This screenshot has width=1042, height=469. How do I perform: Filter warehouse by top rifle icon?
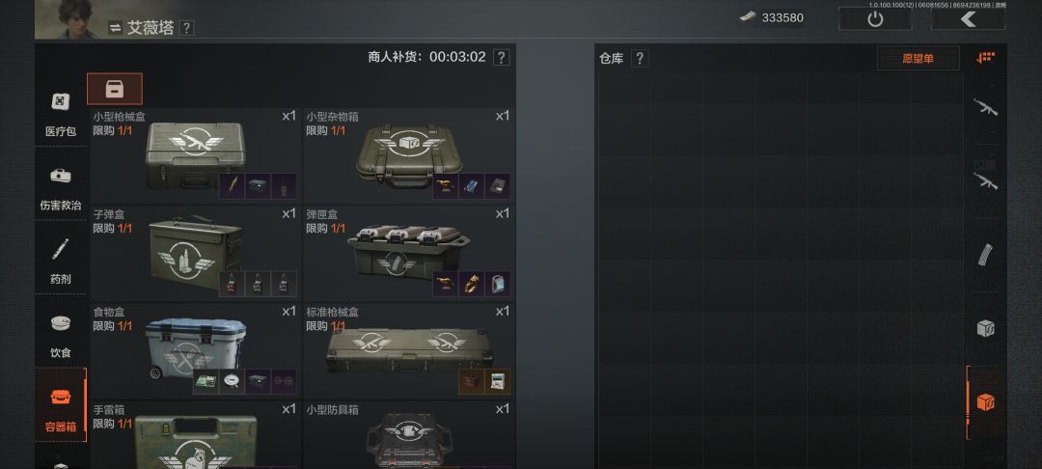click(x=985, y=106)
